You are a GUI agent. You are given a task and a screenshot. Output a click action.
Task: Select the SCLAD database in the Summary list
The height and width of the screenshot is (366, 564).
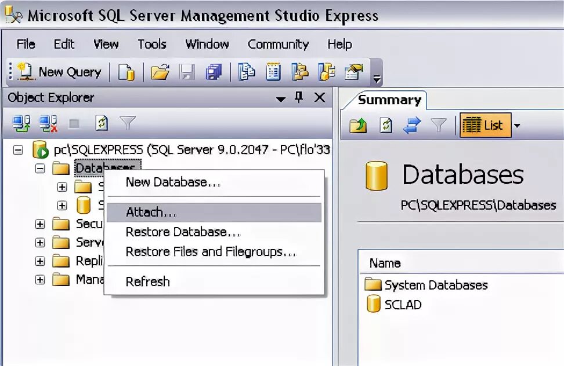tap(393, 305)
